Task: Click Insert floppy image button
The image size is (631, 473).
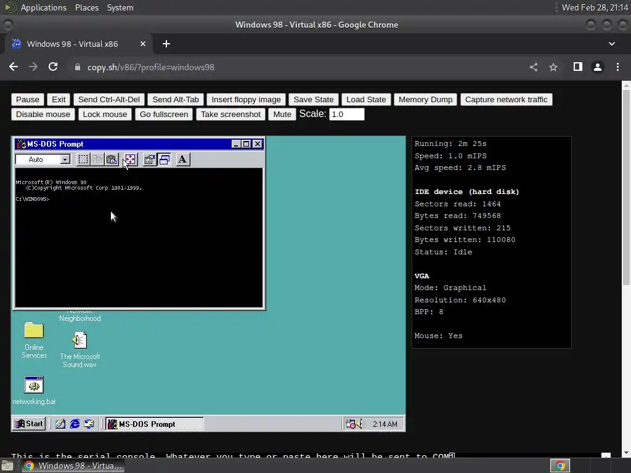Action: click(246, 99)
